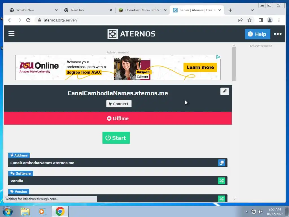Click the taskbar clock
Image resolution: width=289 pixels, height=217 pixels.
pos(275,212)
